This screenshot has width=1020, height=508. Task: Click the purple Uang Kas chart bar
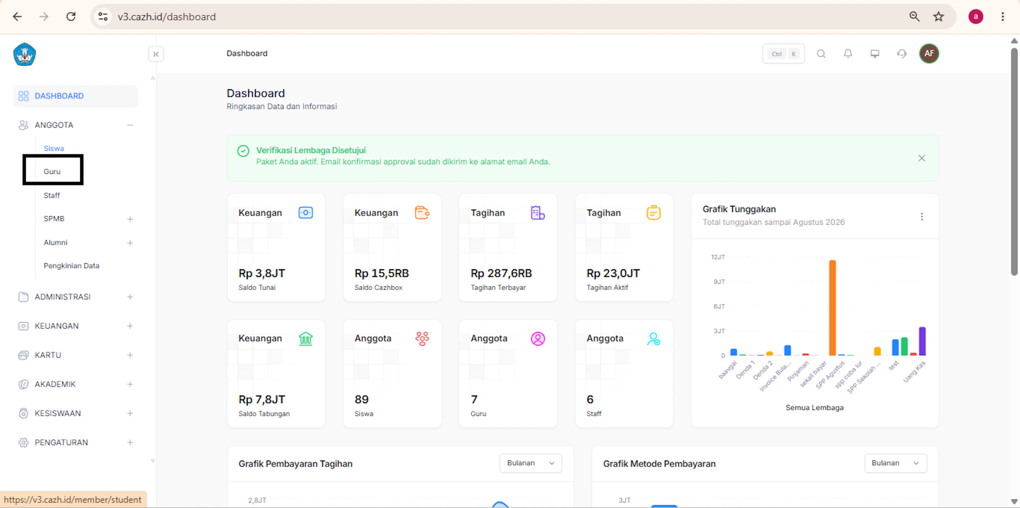[x=922, y=341]
